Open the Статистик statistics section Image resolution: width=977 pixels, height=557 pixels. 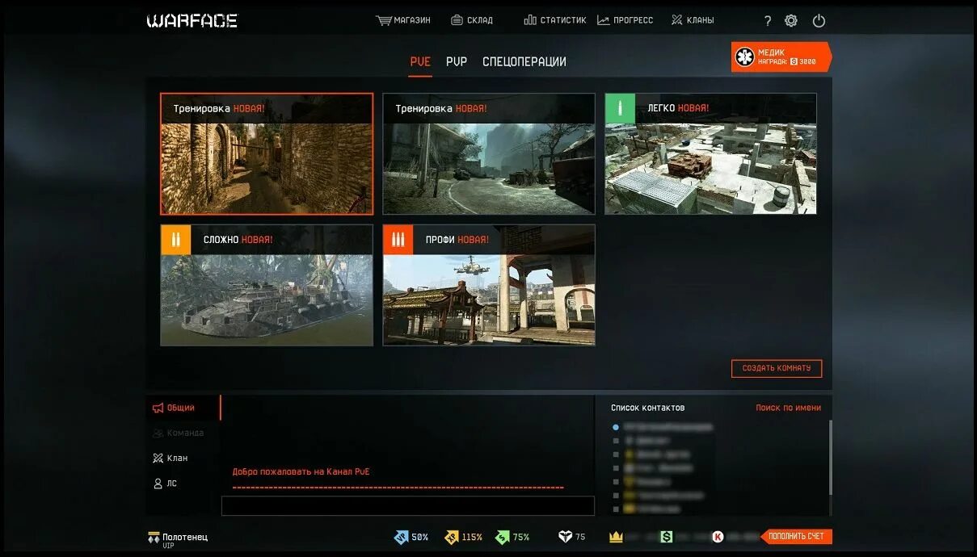pyautogui.click(x=554, y=20)
